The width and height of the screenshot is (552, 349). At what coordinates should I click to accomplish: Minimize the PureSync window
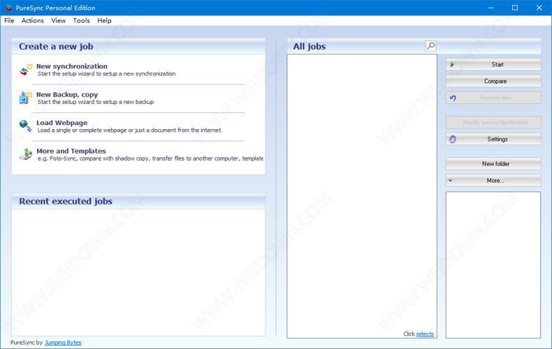(x=491, y=8)
